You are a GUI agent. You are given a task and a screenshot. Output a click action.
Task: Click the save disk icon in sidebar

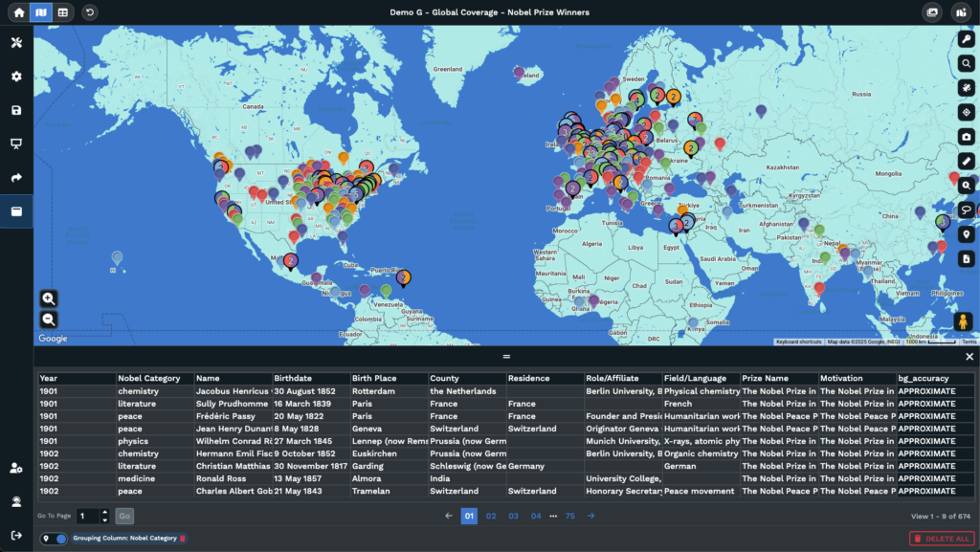point(16,110)
